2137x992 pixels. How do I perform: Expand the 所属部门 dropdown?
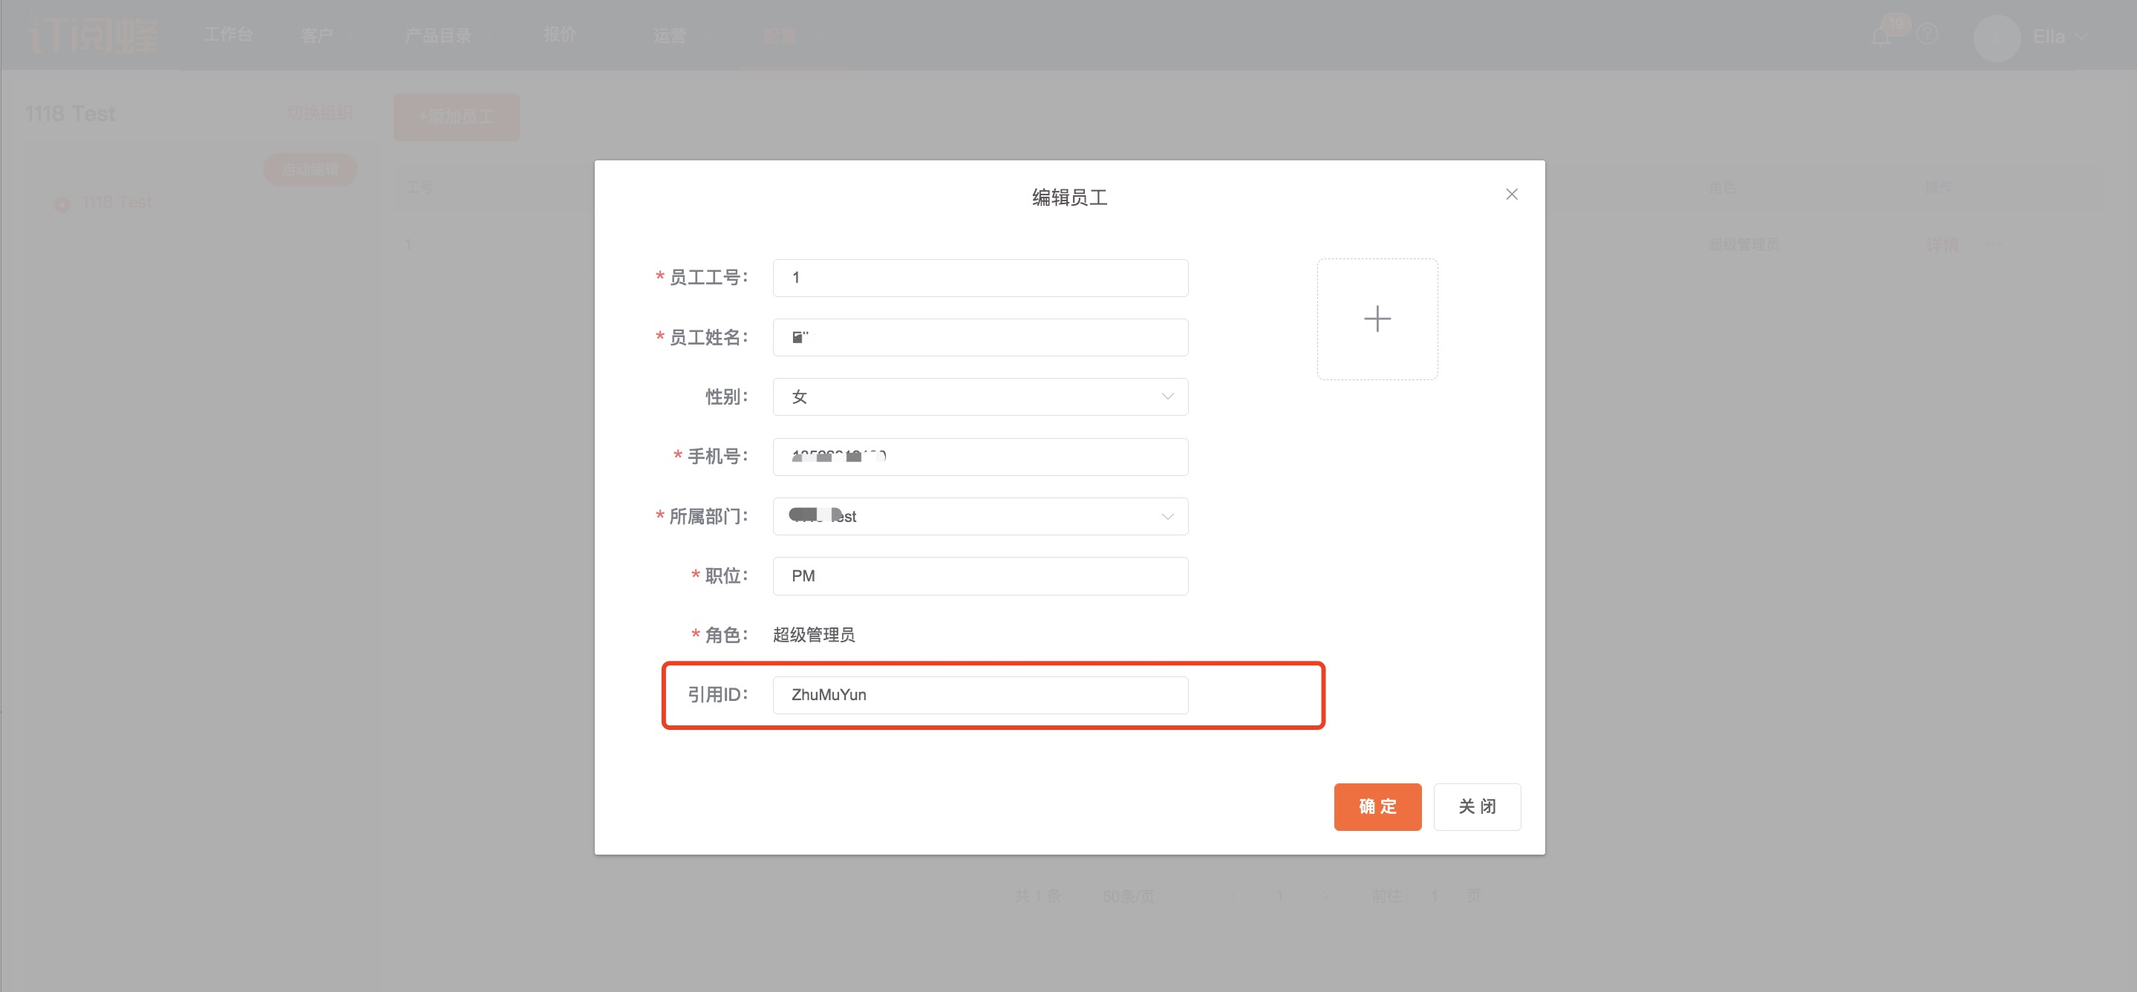coord(979,517)
